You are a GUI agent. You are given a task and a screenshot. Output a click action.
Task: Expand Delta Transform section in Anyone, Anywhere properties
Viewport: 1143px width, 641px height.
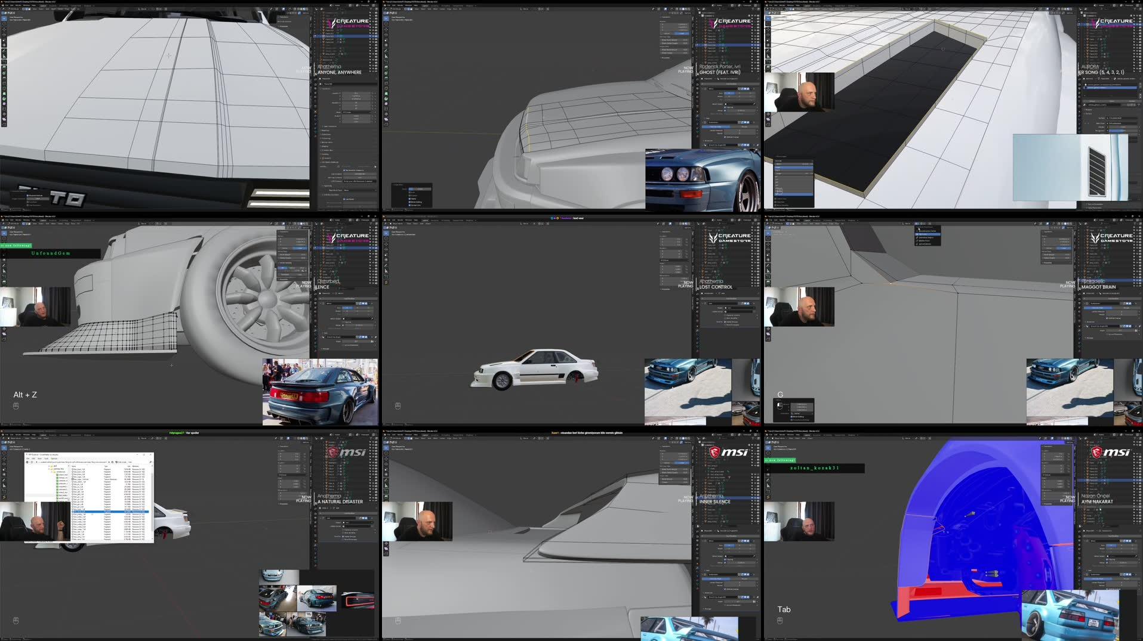click(330, 126)
